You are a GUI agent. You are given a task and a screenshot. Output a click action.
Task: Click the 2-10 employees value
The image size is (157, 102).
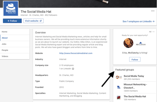click(66, 65)
